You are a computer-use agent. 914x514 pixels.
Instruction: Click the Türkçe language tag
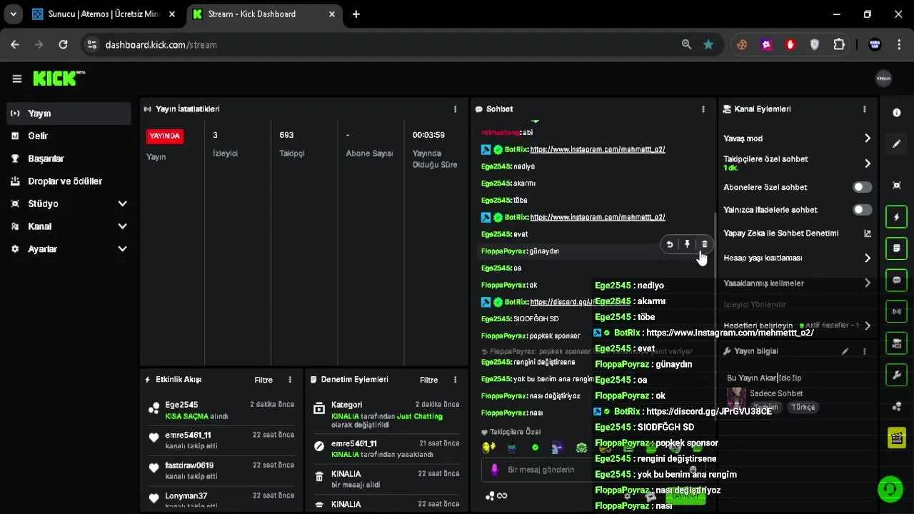[803, 407]
